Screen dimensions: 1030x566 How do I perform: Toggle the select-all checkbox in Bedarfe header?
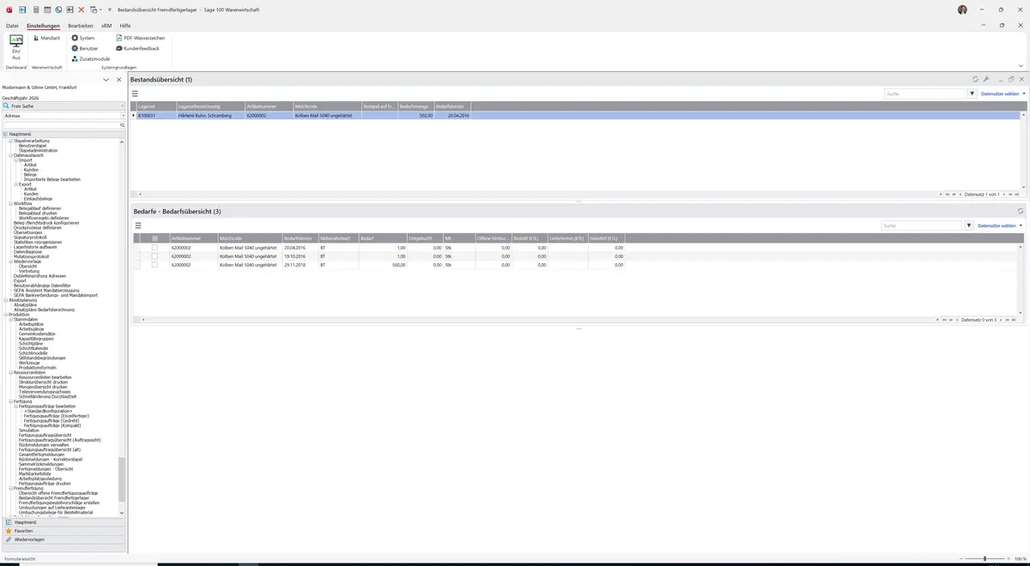coord(154,238)
